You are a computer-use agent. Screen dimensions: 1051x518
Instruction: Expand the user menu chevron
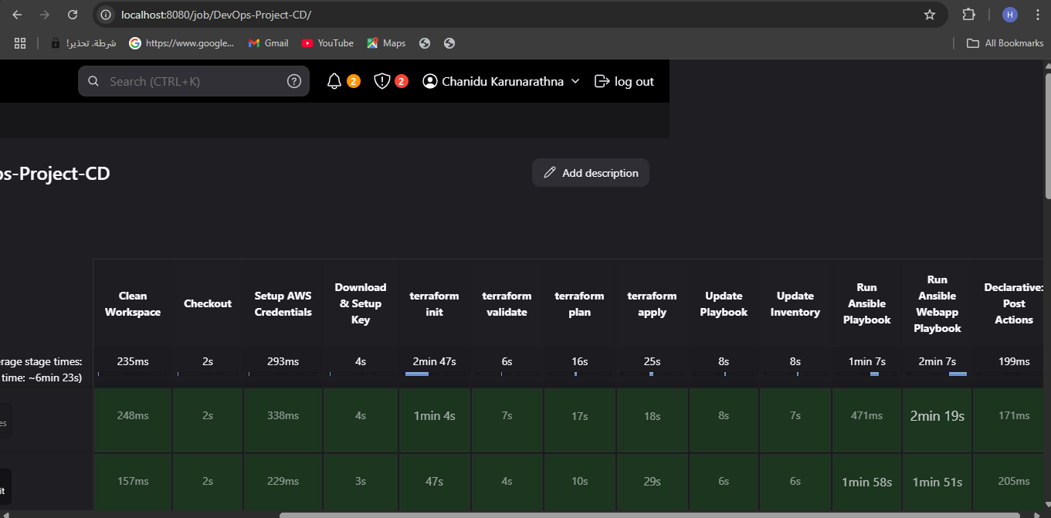(575, 81)
